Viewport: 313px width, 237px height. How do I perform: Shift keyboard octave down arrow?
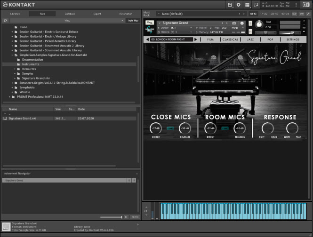[146, 215]
